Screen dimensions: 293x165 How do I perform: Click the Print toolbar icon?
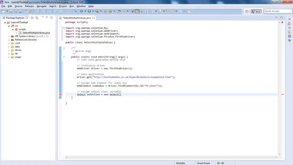point(20,11)
